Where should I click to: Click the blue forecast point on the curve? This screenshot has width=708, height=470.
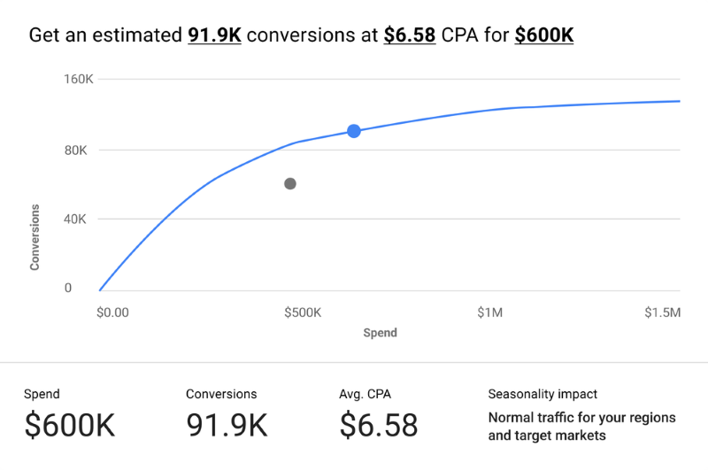[354, 131]
